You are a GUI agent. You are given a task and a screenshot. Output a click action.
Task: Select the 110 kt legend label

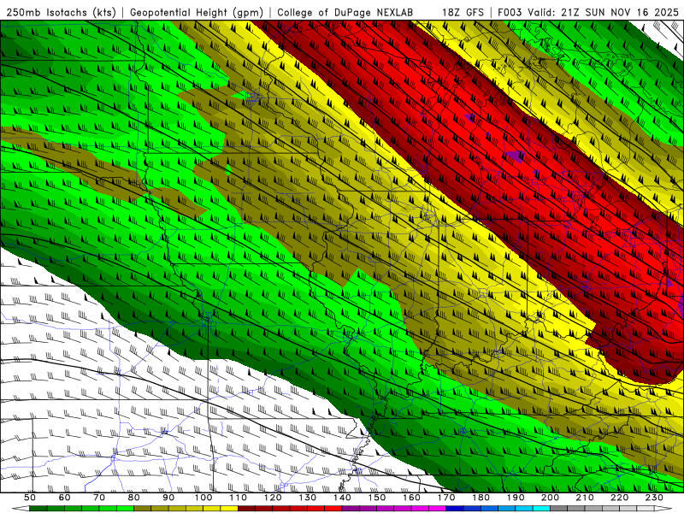239,498
